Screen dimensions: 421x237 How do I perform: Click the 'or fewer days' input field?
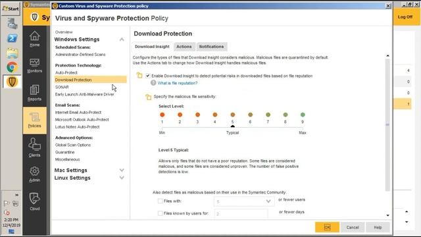[x=241, y=213]
